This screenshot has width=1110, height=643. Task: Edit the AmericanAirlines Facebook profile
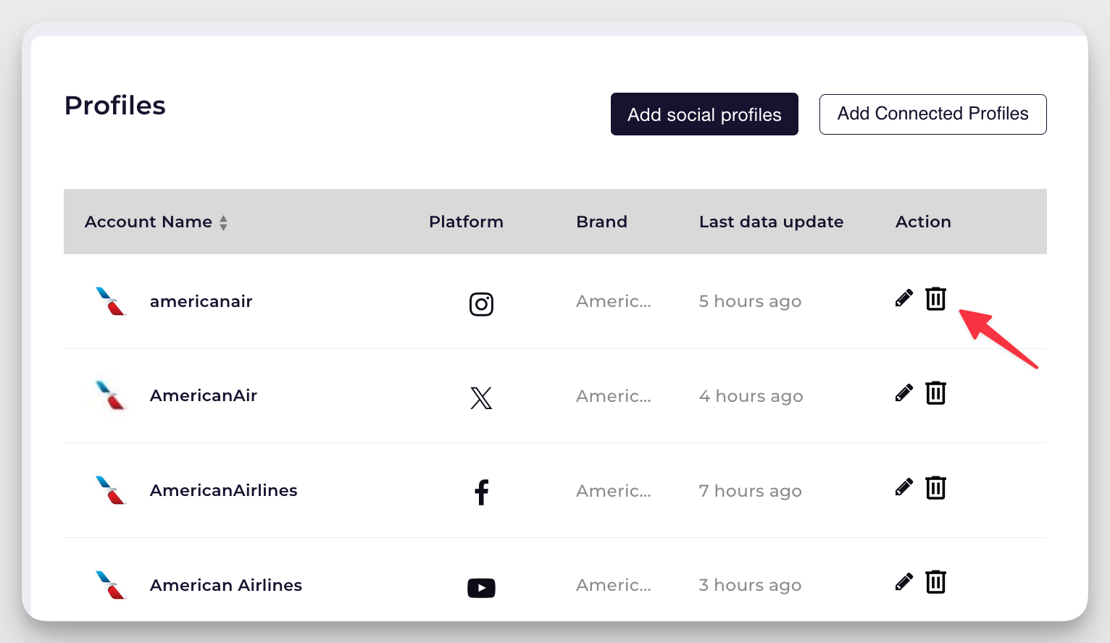click(904, 487)
